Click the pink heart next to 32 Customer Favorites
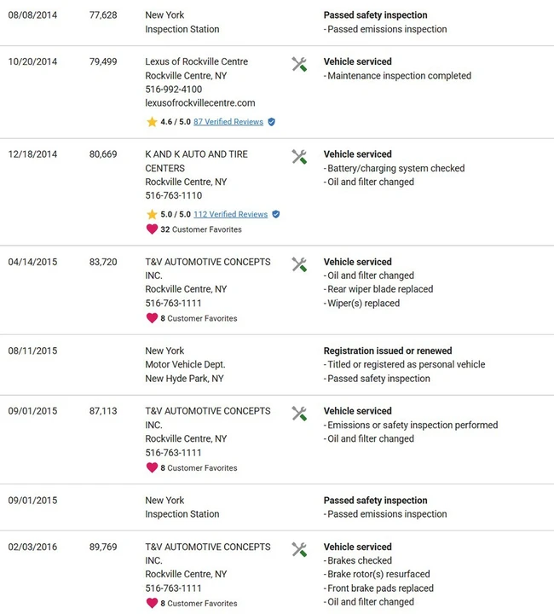The height and width of the screenshot is (614, 554). (x=152, y=229)
